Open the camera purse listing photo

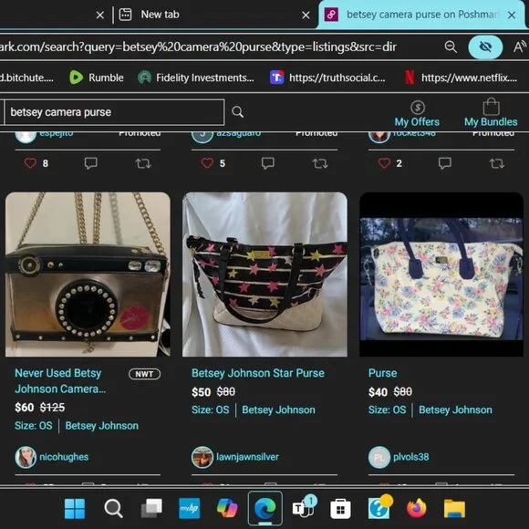pos(88,275)
